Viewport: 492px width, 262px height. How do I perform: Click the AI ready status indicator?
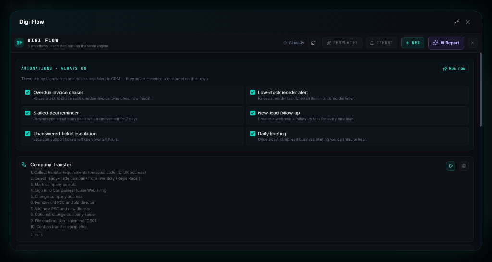click(x=294, y=43)
